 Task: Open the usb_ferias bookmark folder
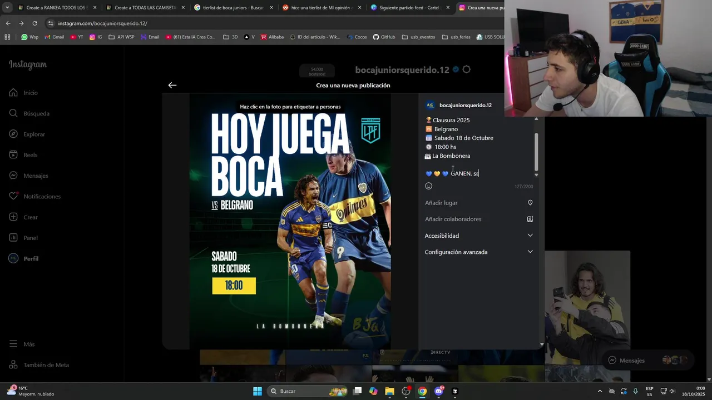456,37
